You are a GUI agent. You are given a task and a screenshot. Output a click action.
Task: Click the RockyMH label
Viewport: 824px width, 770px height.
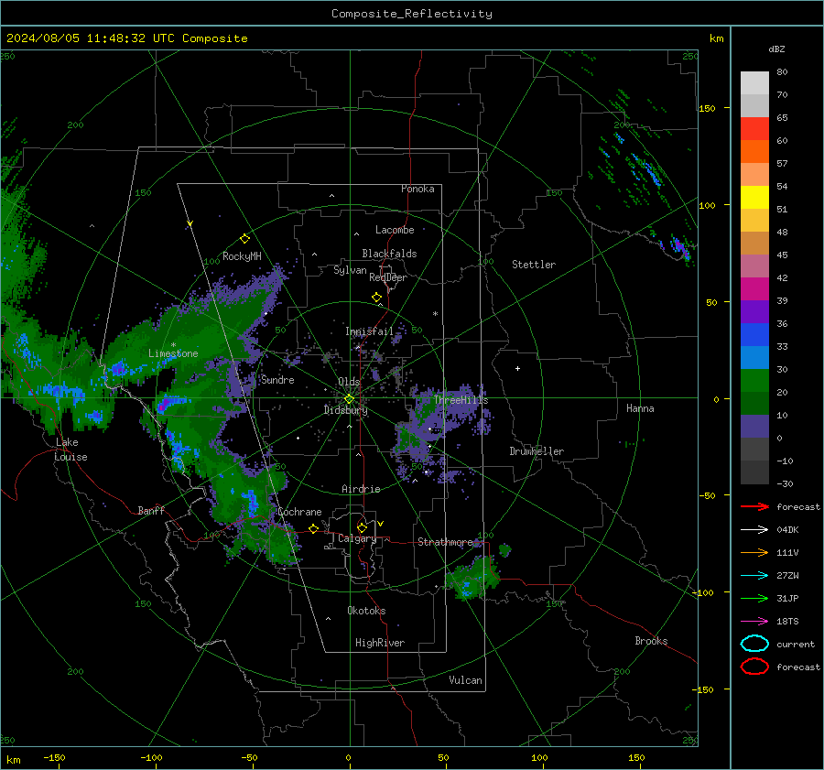coord(242,256)
